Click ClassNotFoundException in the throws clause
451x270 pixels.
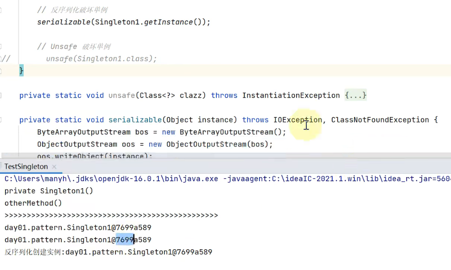point(380,120)
